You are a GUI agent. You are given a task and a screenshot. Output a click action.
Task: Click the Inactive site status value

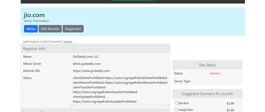(x=215, y=73)
